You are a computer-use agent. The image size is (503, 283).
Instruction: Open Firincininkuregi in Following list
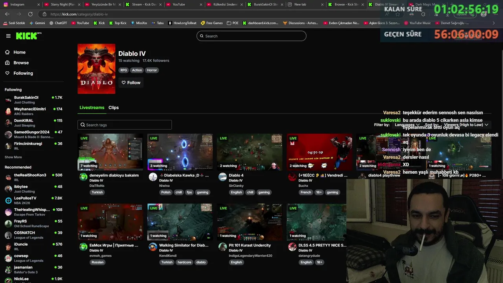point(33,146)
